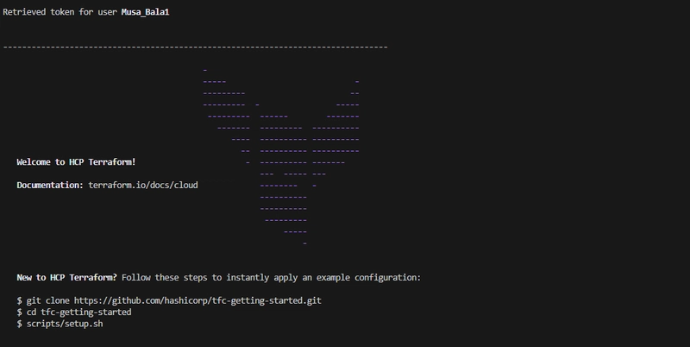
Task: Click the 'Follow these steps' instruction sentence
Action: (271, 277)
